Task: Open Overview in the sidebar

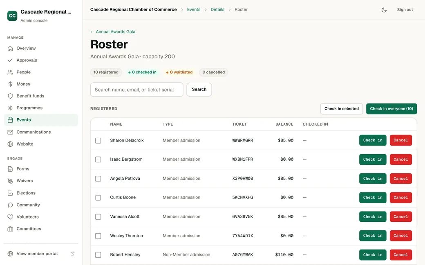Action: (41, 49)
